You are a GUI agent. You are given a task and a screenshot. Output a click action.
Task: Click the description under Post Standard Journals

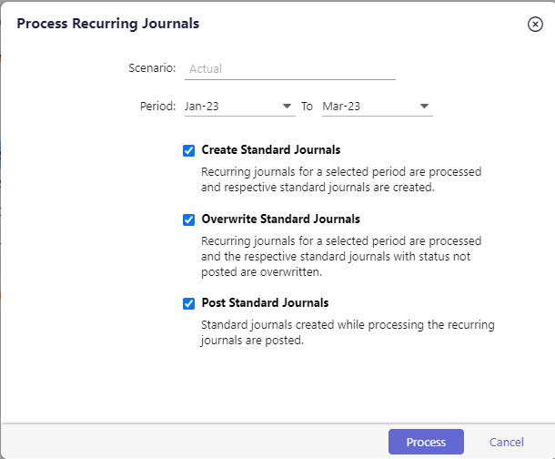pyautogui.click(x=348, y=332)
